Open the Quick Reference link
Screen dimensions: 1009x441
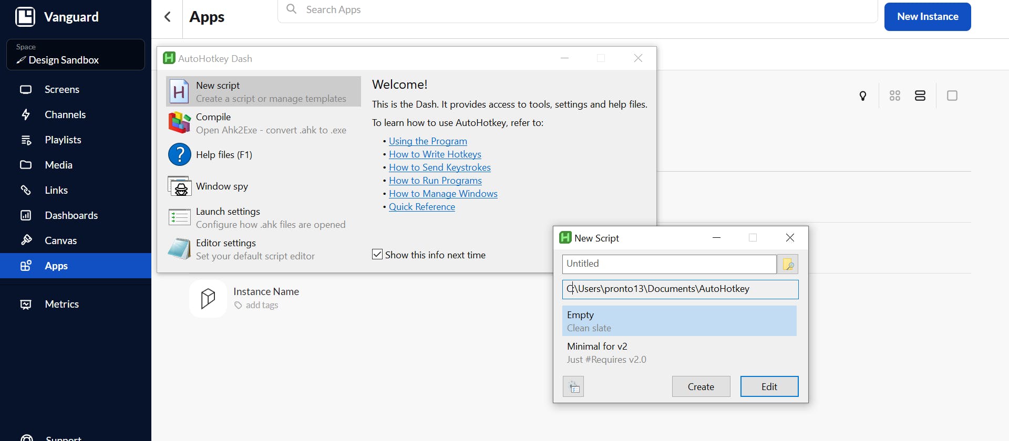422,207
